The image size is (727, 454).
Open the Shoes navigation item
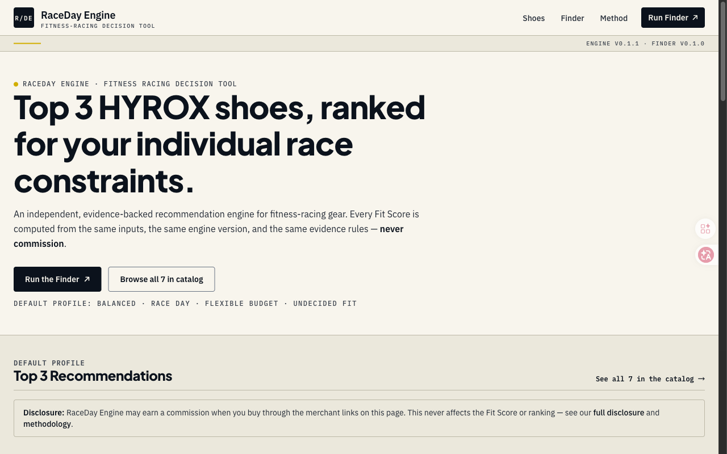(533, 18)
